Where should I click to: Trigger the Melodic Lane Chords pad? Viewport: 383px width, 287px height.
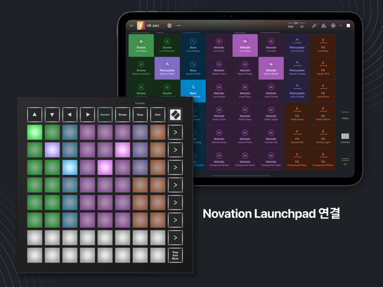click(x=271, y=91)
